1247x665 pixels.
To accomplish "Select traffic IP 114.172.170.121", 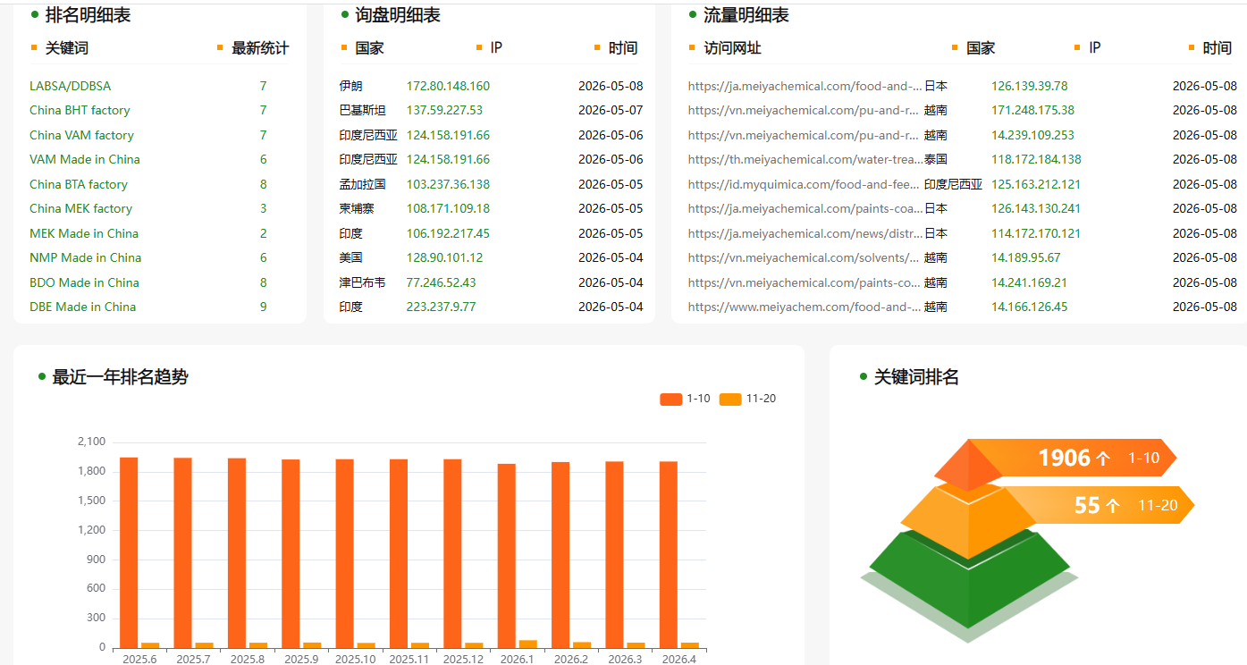I will point(1036,233).
